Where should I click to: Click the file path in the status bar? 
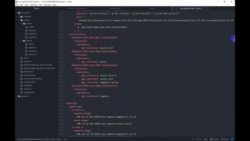39,139
